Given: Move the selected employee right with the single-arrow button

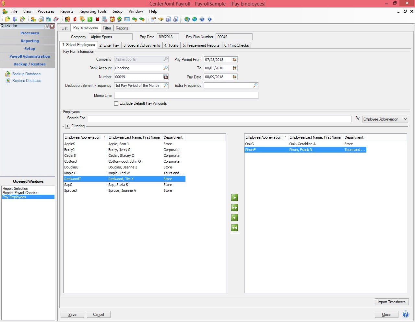Looking at the screenshot, I should click(x=234, y=197).
